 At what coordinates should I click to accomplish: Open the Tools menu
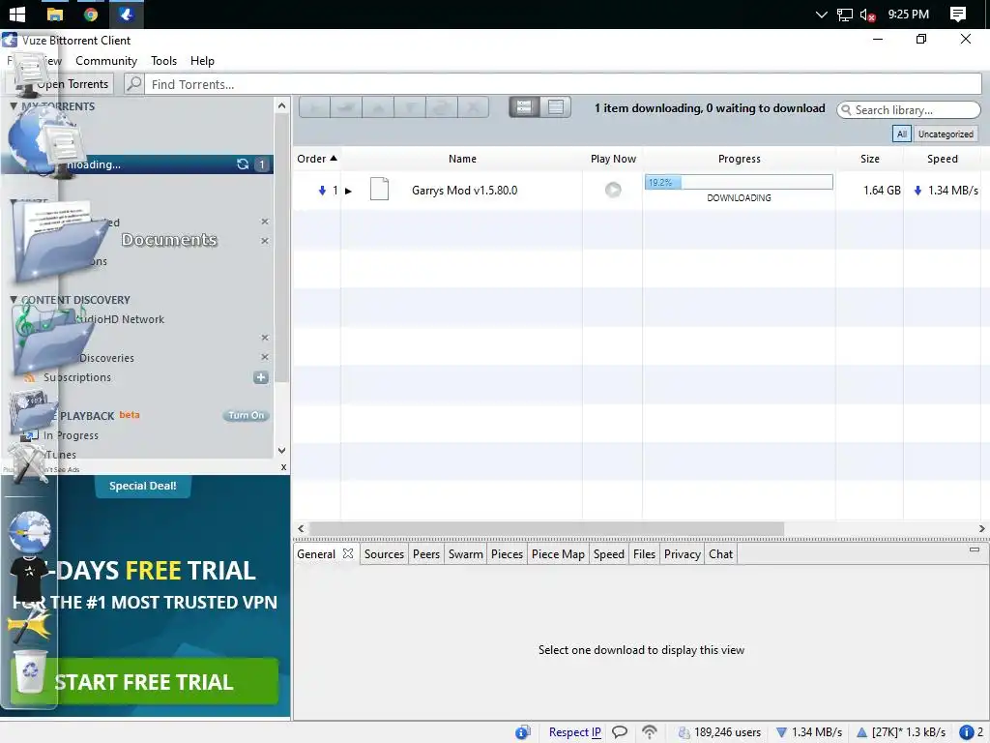pyautogui.click(x=163, y=61)
